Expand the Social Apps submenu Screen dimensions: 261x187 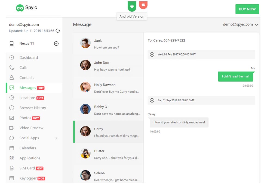pos(56,138)
